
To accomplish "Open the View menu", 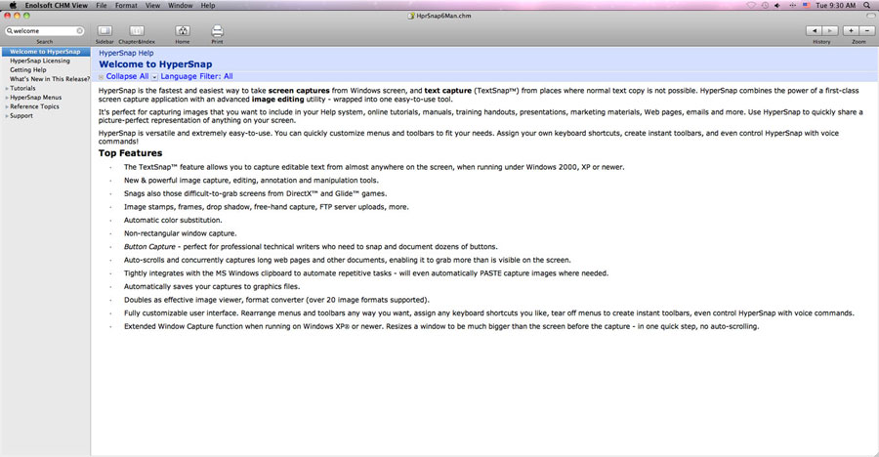I will click(152, 5).
